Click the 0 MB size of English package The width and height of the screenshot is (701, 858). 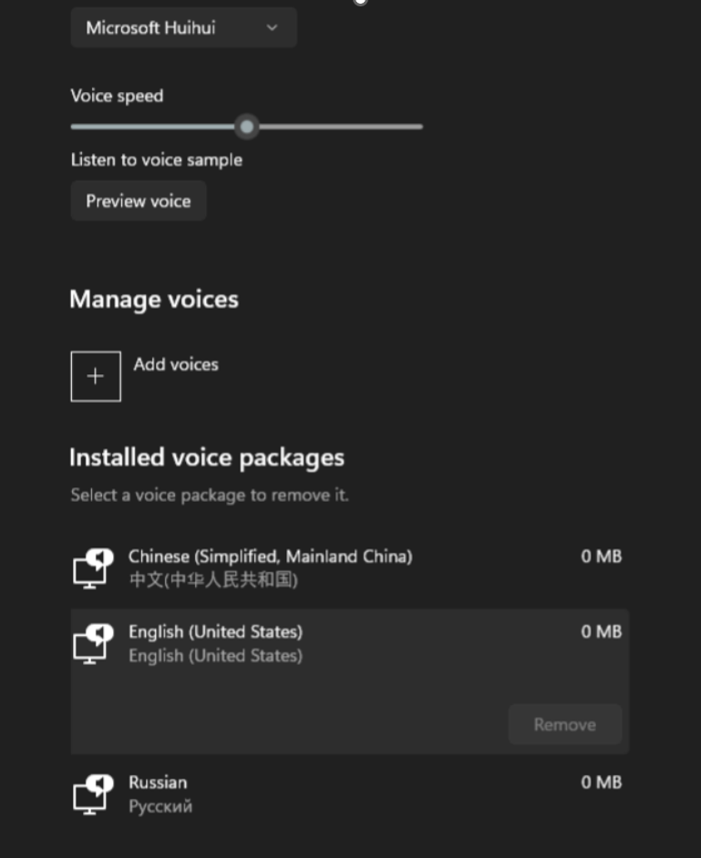pyautogui.click(x=601, y=631)
